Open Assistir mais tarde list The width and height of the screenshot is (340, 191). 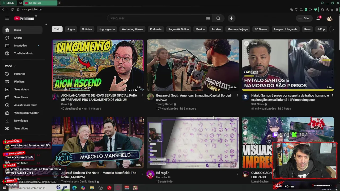(x=23, y=105)
